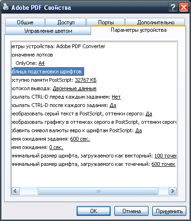191x221 pixels.
Task: Apply changes with Применить button
Action: coord(169,211)
